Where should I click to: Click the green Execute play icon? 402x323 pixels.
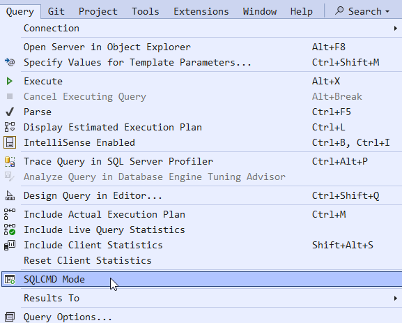pyautogui.click(x=10, y=81)
